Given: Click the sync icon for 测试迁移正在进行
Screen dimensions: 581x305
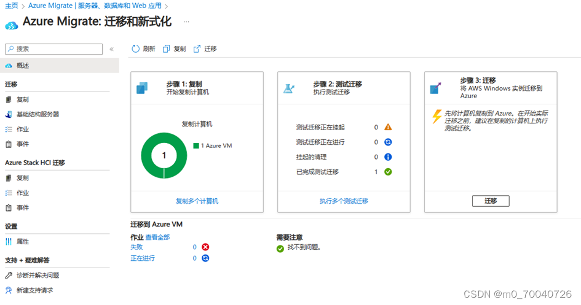Looking at the screenshot, I should point(388,142).
